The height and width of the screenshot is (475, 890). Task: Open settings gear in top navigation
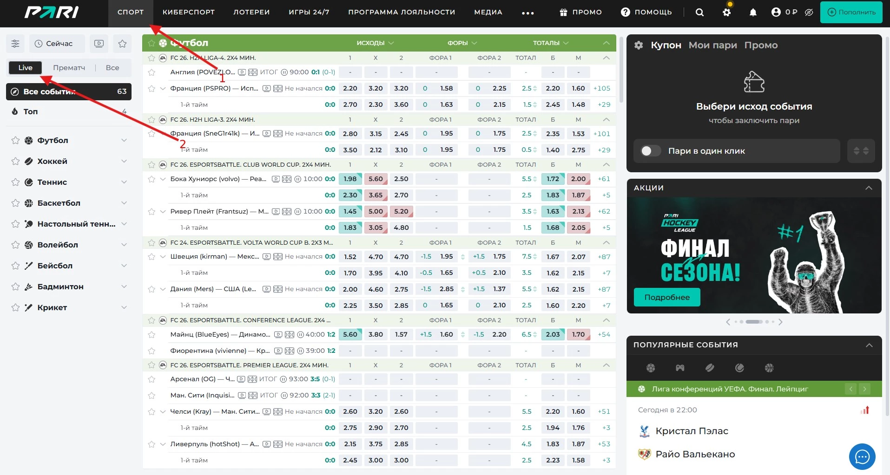(x=727, y=13)
